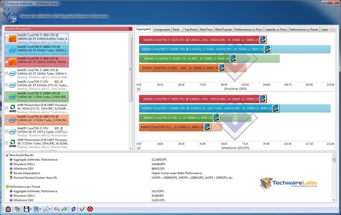Viewport: 341px width, 215px height.
Task: Click chip icon on Dhrystone i7-3820 red bar
Action: click(263, 40)
